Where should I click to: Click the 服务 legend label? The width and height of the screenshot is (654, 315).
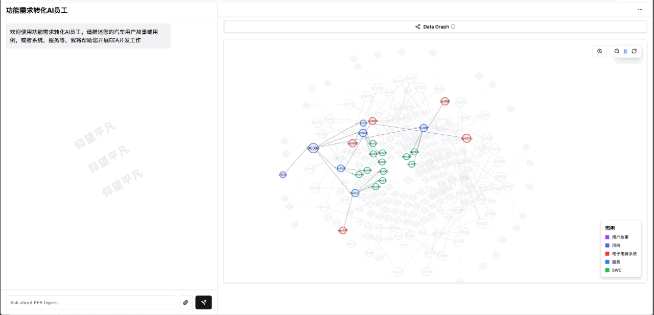(x=615, y=262)
